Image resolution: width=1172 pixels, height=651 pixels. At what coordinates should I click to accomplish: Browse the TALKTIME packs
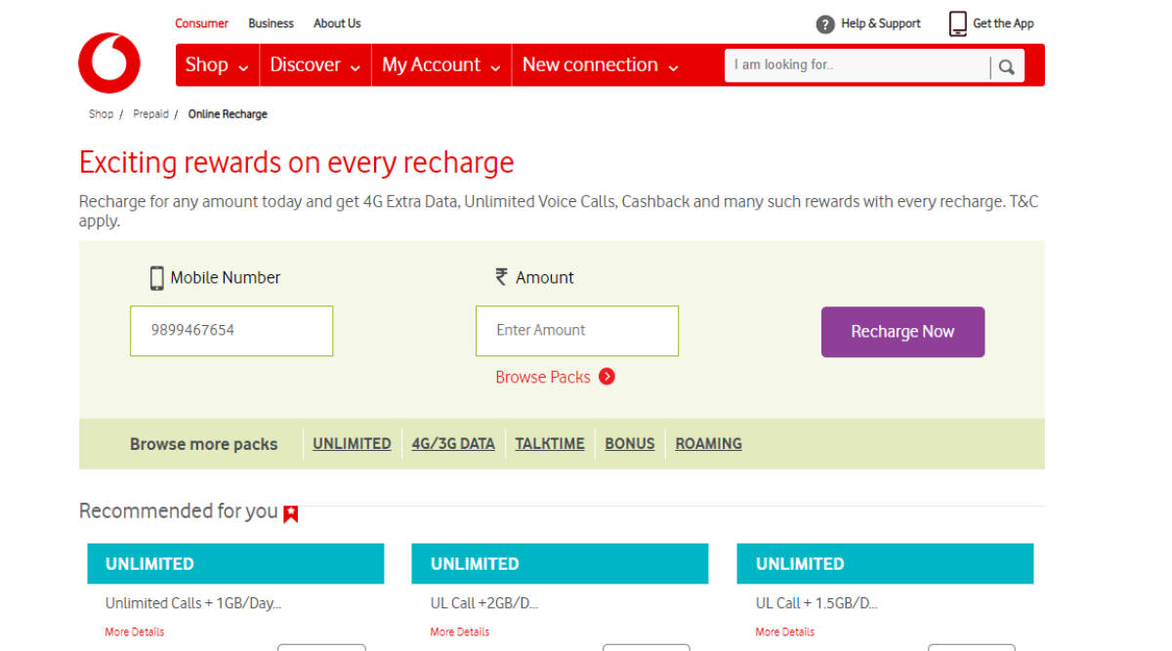click(550, 443)
